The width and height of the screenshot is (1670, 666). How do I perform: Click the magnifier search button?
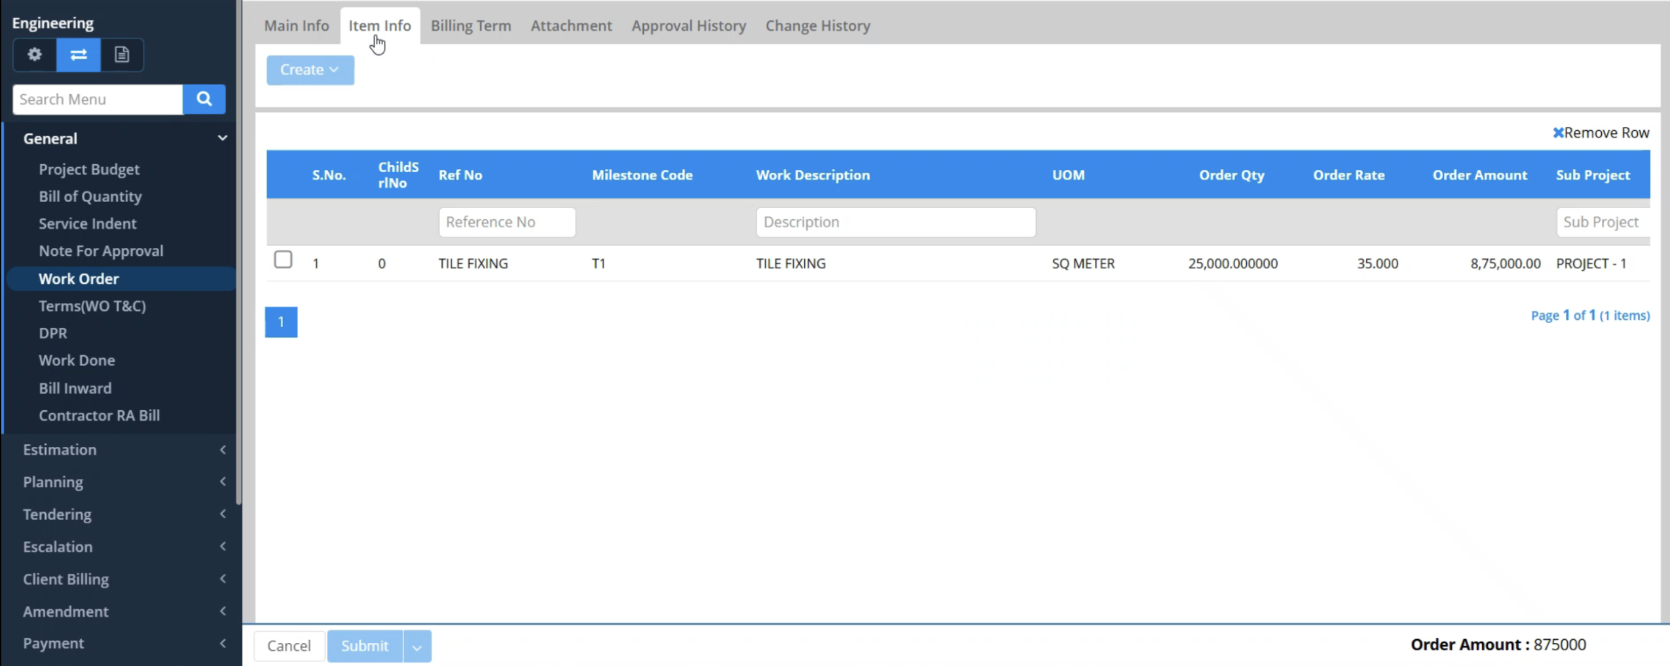click(204, 99)
